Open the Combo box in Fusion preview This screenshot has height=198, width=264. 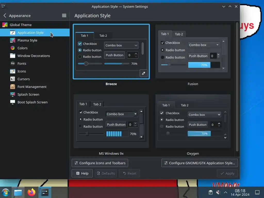[204, 45]
